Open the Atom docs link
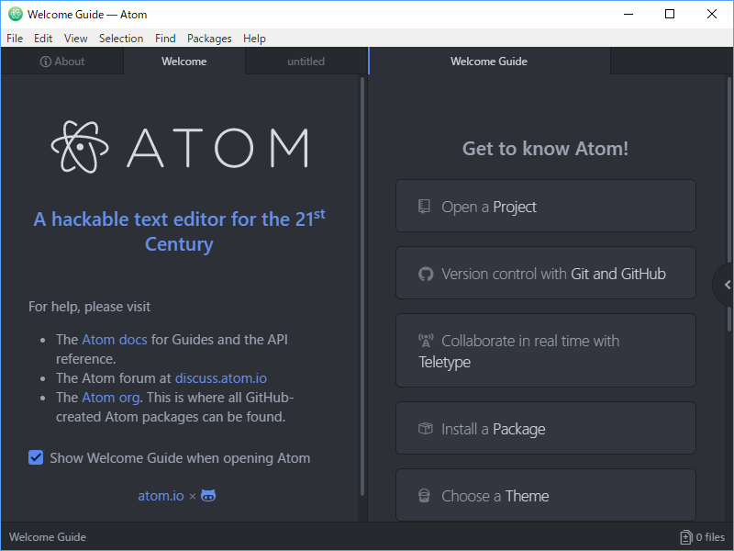This screenshot has height=551, width=734. click(x=114, y=339)
